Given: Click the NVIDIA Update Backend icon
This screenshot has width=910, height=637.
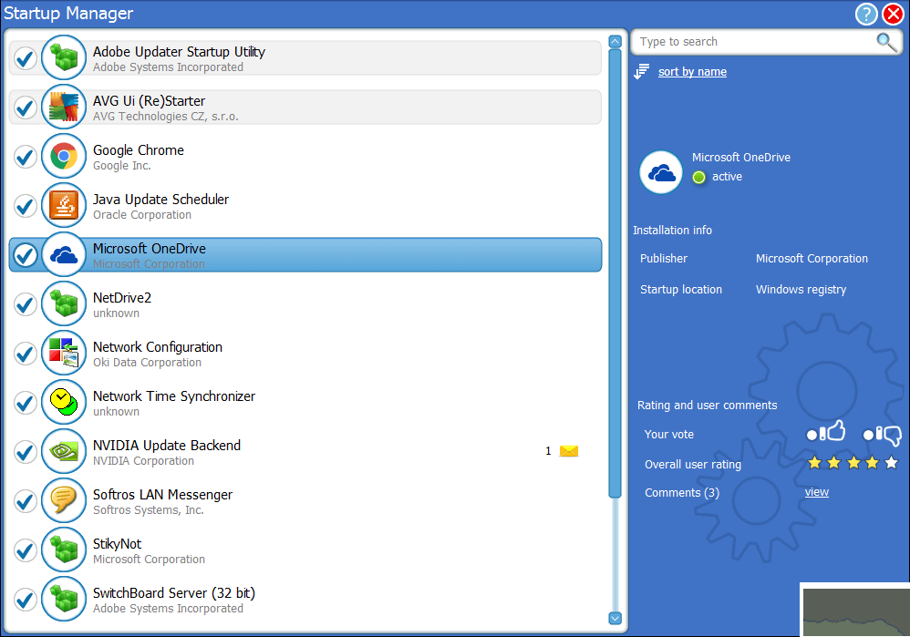Looking at the screenshot, I should pyautogui.click(x=63, y=452).
